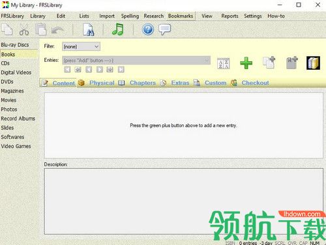Click the speech bubble feedback icon
Screen dimensions: 326x245
coord(164,29)
